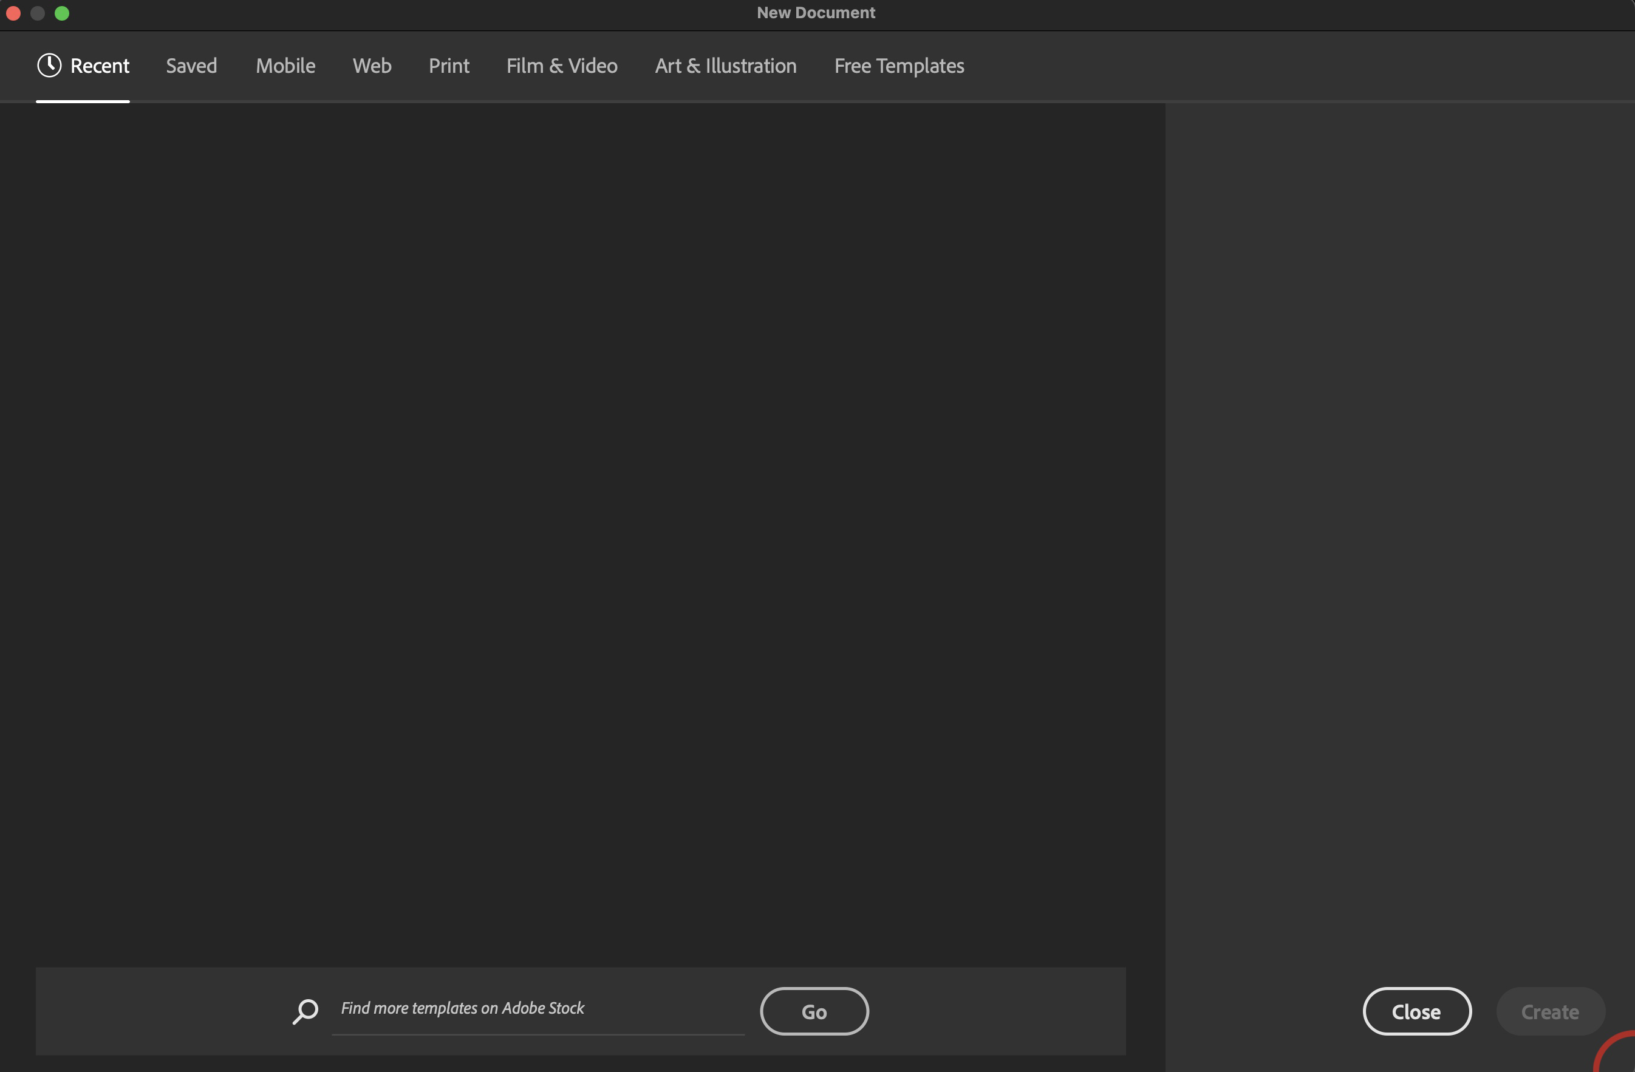Close the New Document dialog

tap(1416, 1011)
